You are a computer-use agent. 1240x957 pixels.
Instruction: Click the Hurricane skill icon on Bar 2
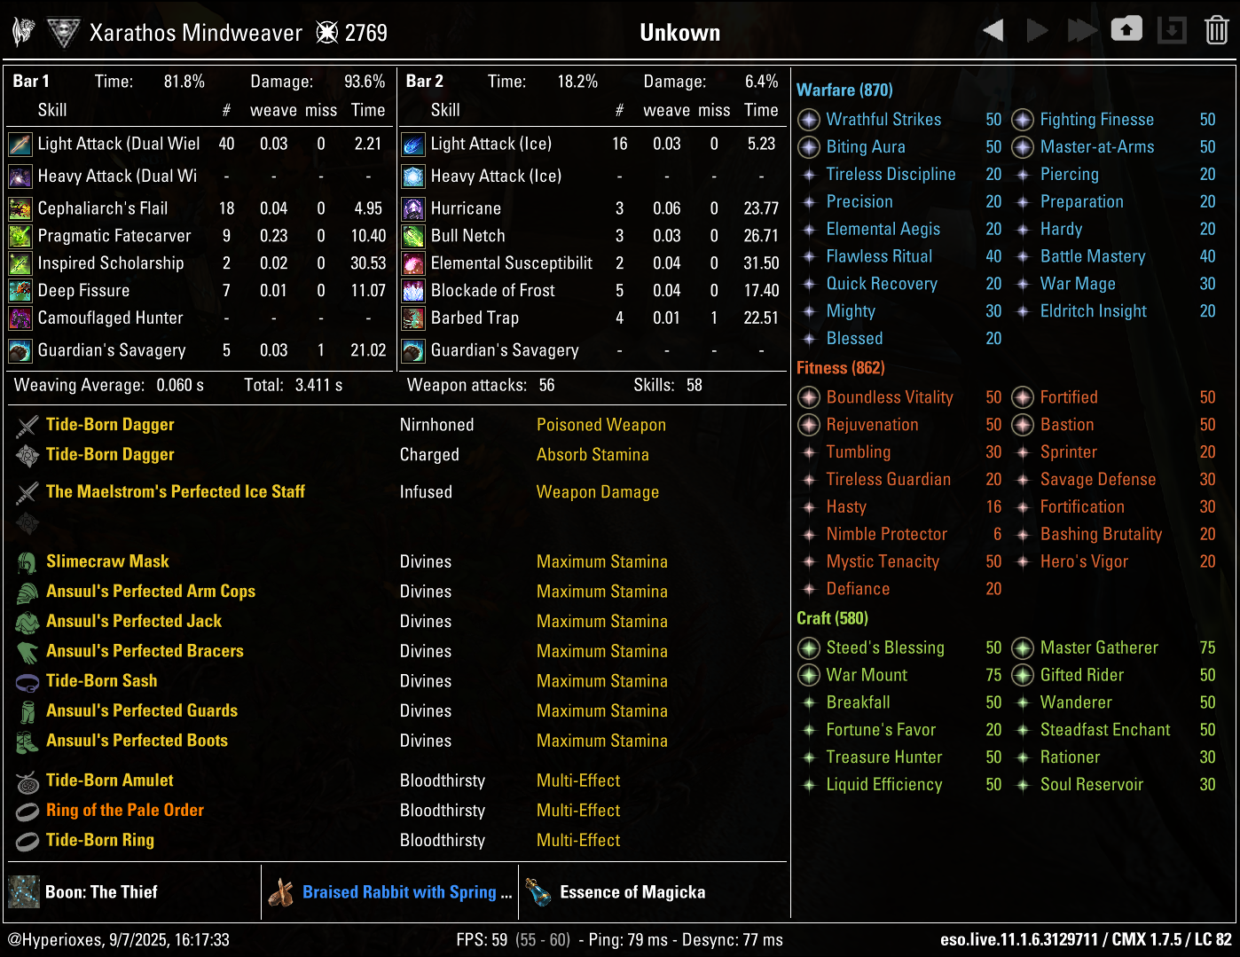coord(412,208)
